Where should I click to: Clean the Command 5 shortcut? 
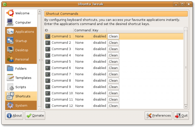pos(113,62)
